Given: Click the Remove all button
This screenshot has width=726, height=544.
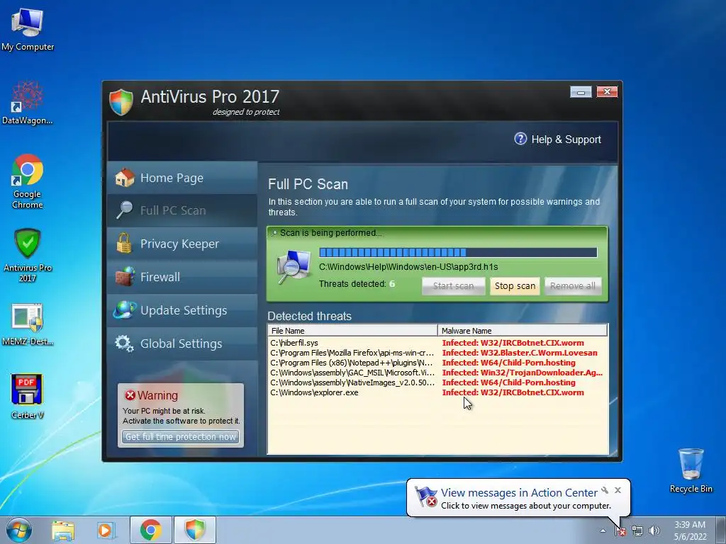Looking at the screenshot, I should click(x=573, y=286).
